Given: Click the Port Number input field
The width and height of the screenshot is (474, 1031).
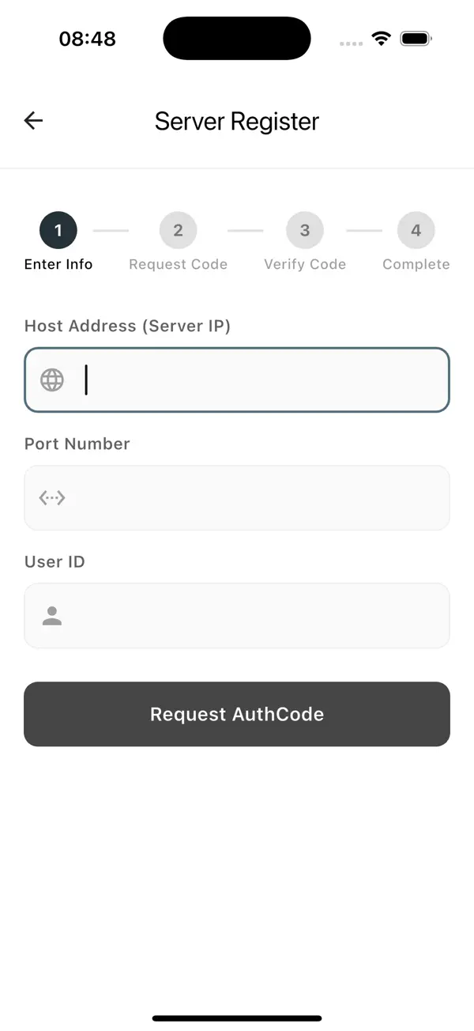Looking at the screenshot, I should click(x=237, y=498).
